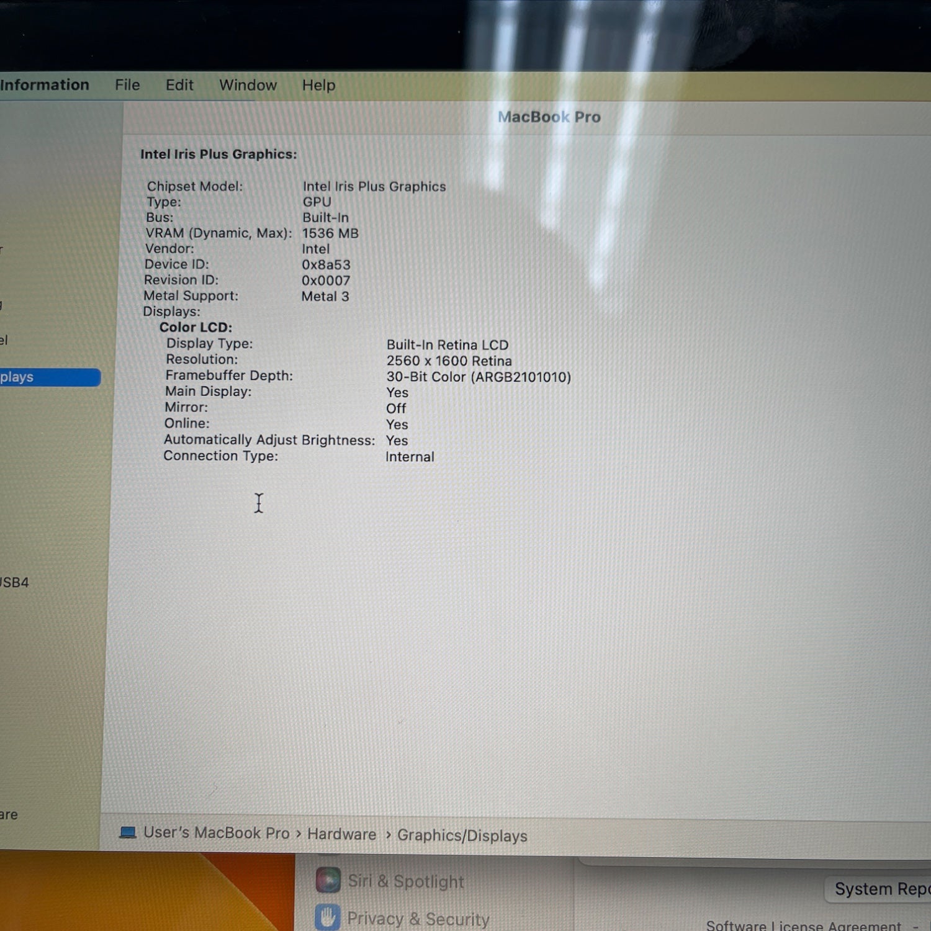Click the Siri & Spotlight icon
Viewport: 931px width, 931px height.
[x=328, y=880]
